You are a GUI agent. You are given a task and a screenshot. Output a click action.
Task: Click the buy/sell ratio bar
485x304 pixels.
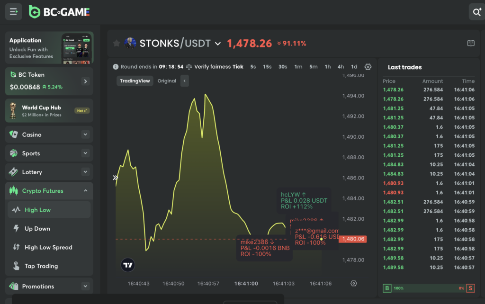(x=429, y=288)
